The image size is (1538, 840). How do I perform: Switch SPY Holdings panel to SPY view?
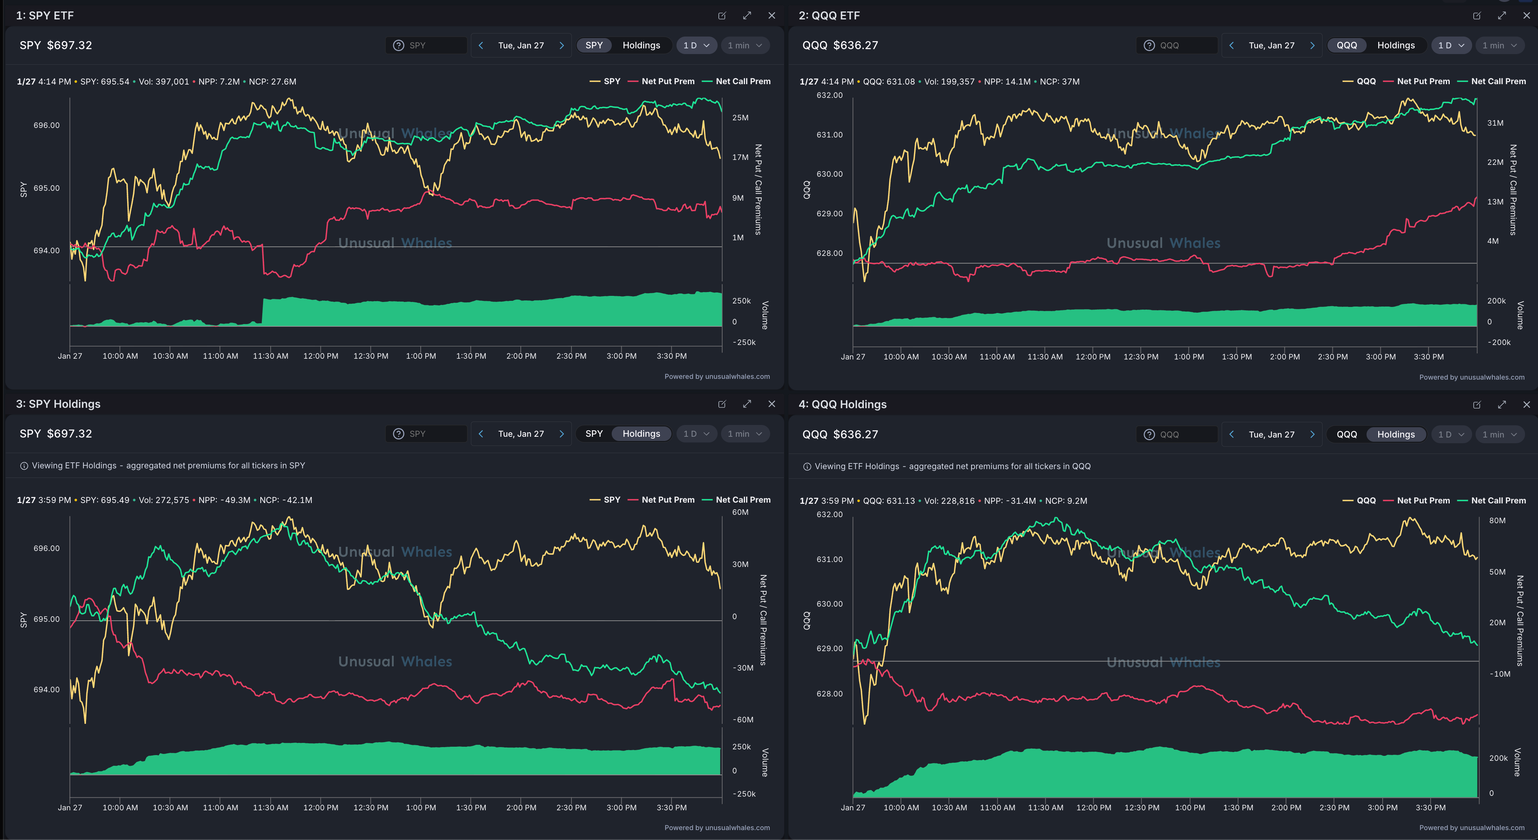point(594,434)
